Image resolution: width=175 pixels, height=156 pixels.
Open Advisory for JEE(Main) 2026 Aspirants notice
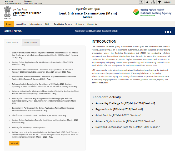29,127
